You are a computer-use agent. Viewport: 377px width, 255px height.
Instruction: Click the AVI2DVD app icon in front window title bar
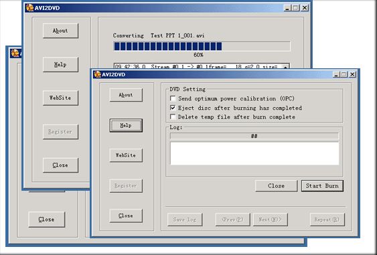(x=98, y=74)
